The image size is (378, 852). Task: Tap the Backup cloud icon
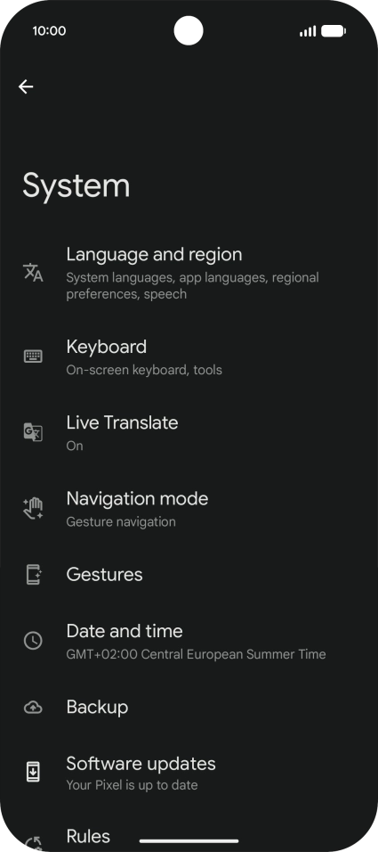[x=33, y=707]
